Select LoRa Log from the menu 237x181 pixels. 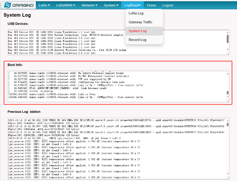coord(144,13)
